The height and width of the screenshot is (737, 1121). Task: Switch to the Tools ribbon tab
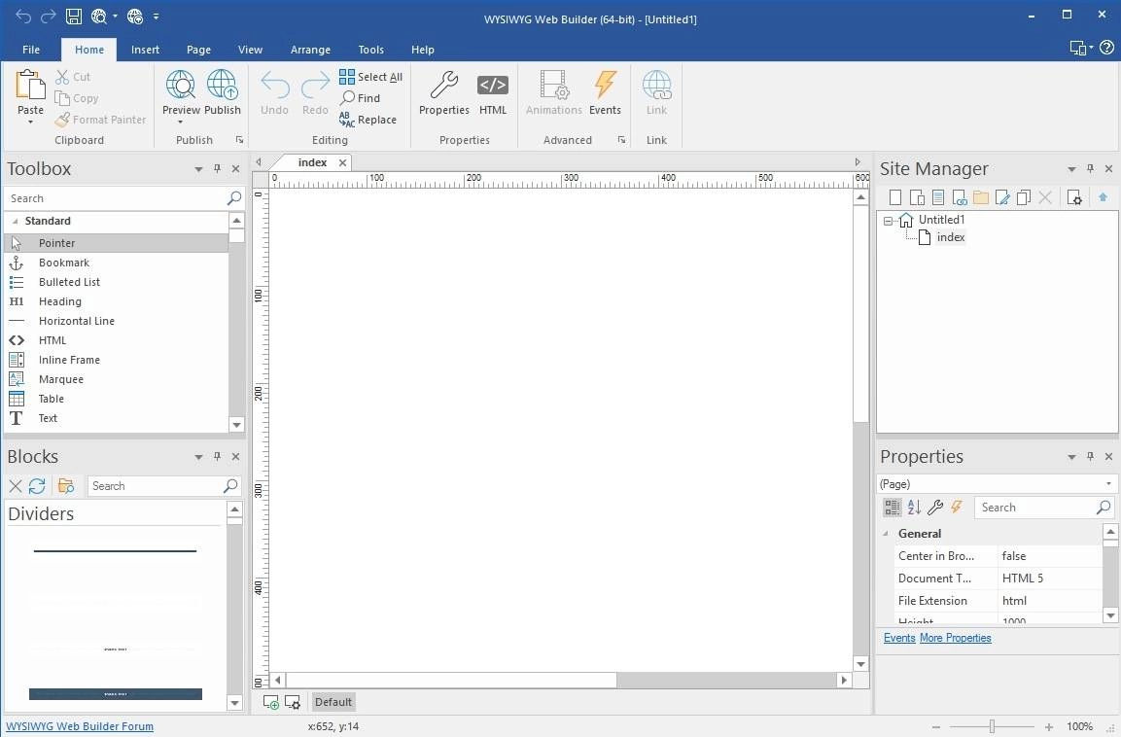click(371, 50)
